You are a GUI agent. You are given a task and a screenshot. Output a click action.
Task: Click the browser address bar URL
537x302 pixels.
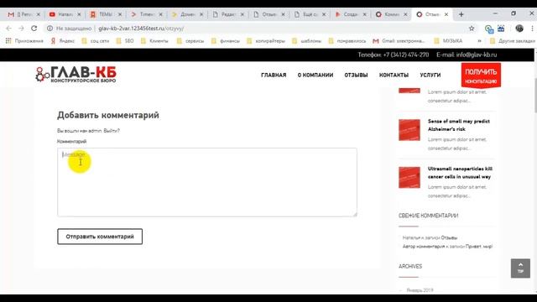(141, 29)
